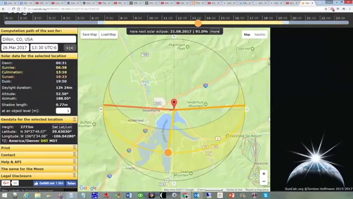Click the Dillon, CO, USA location field

(39, 39)
